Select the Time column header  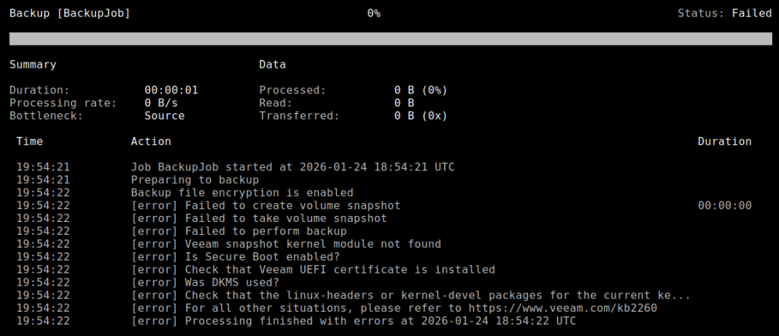pos(30,141)
